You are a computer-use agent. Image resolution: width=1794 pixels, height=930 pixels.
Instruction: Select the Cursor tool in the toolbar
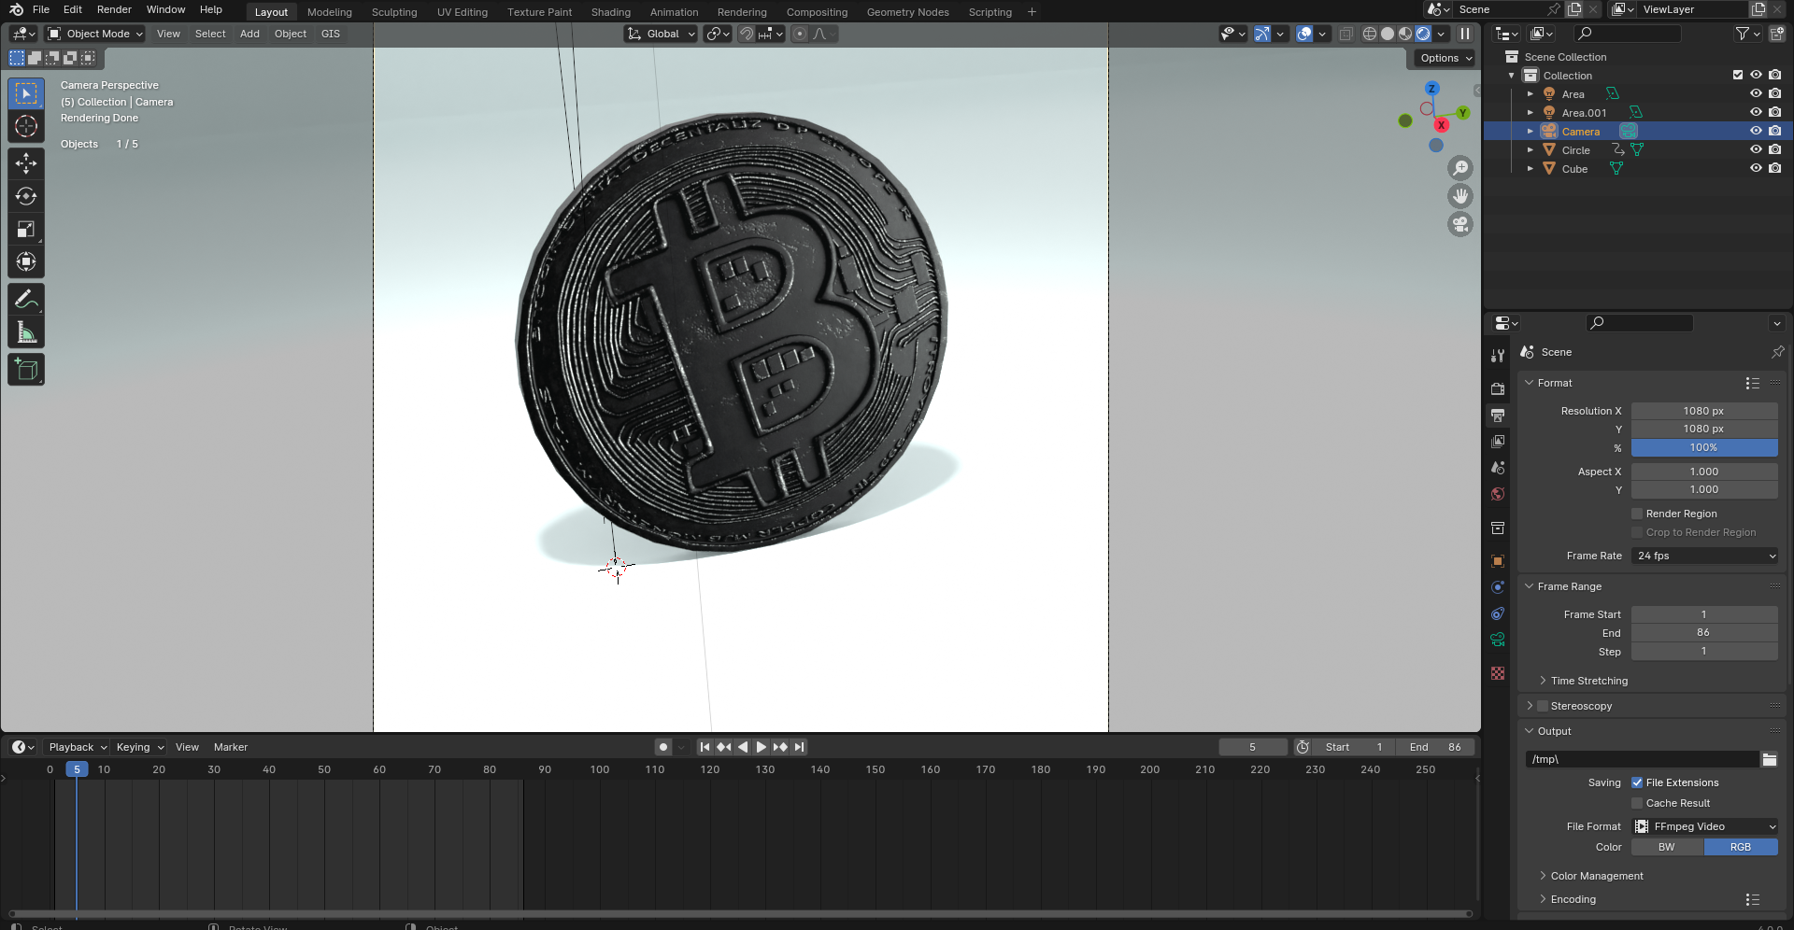click(26, 127)
